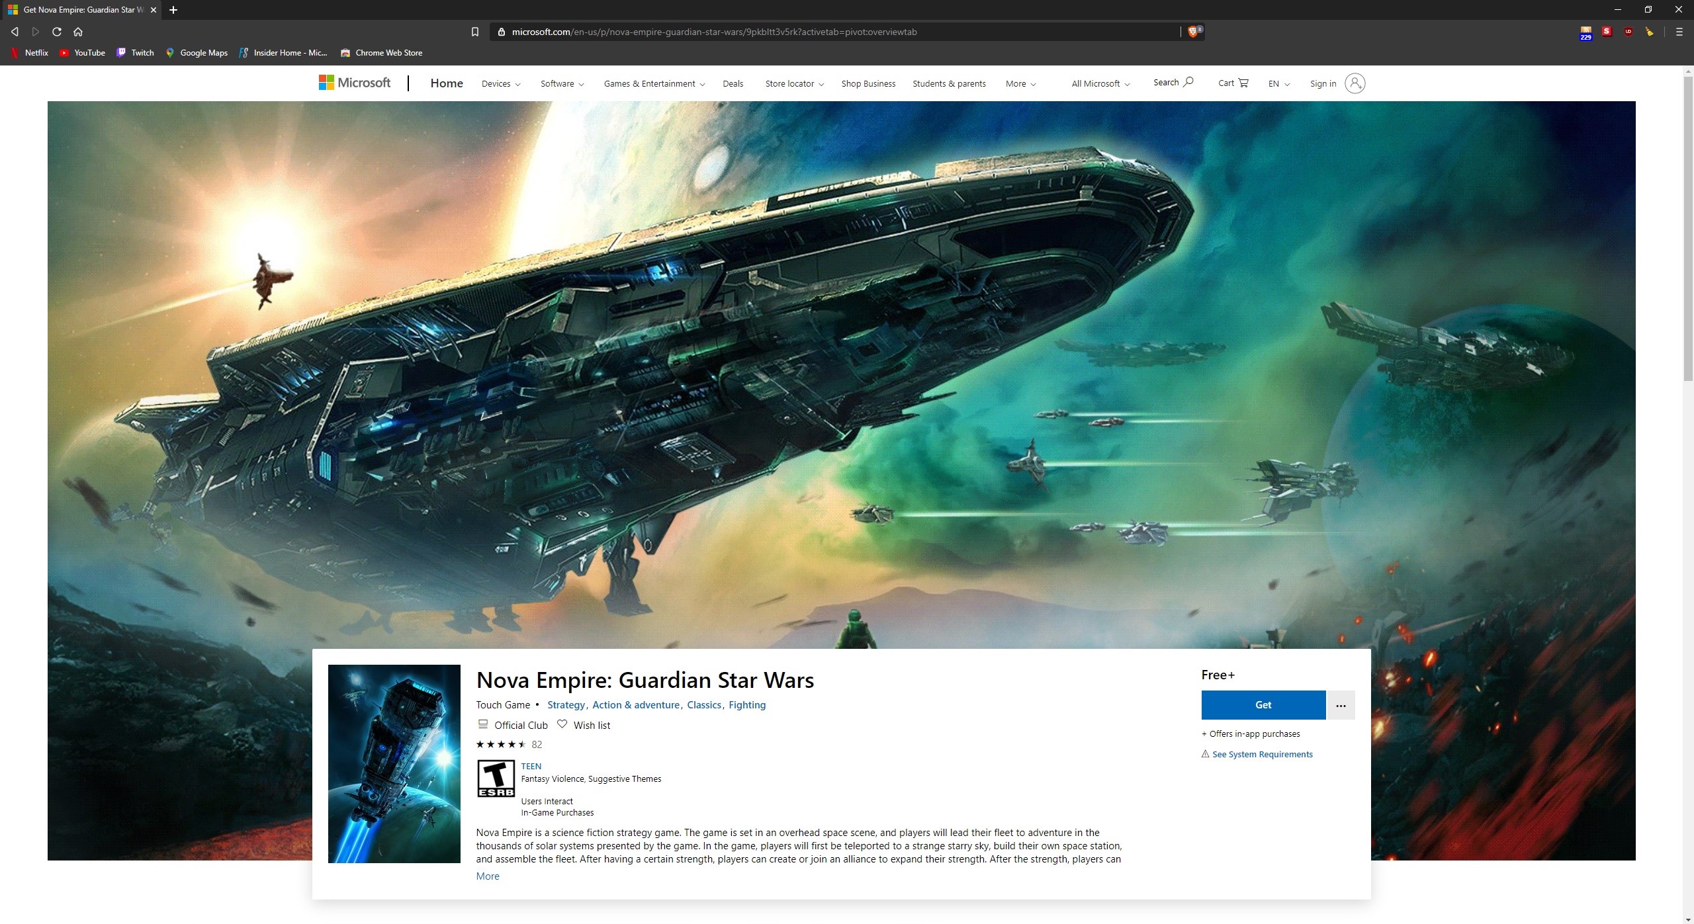Expand the Games & Entertainment menu
This screenshot has height=924, width=1694.
654,84
